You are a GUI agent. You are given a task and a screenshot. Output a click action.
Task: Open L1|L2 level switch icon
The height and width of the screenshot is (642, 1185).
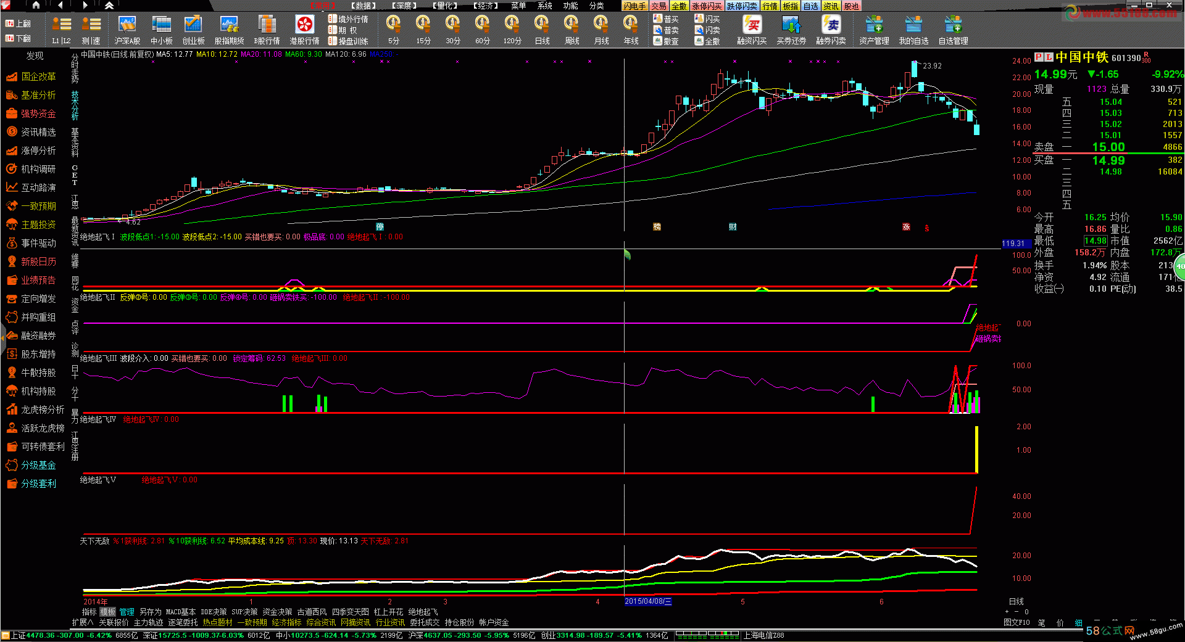coord(61,30)
